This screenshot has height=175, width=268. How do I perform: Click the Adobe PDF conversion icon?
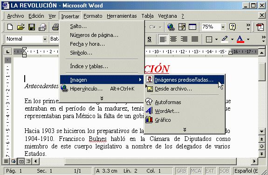pyautogui.click(x=260, y=27)
